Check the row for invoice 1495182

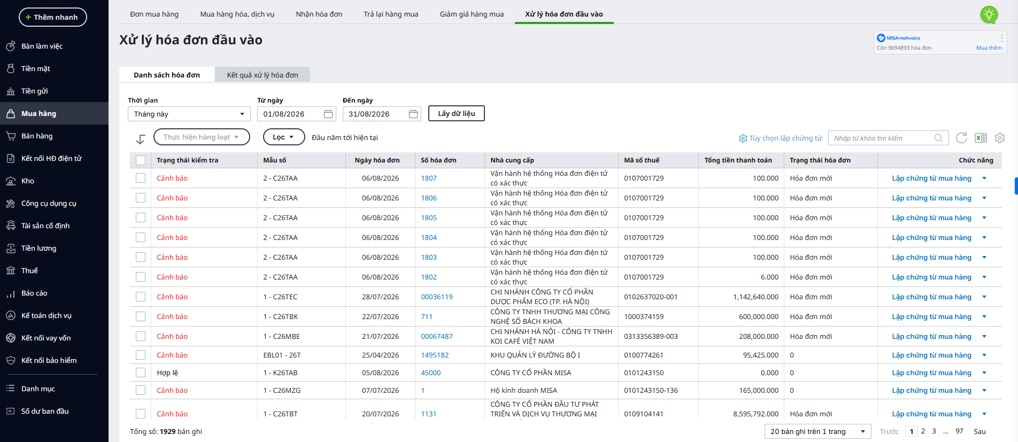(141, 355)
